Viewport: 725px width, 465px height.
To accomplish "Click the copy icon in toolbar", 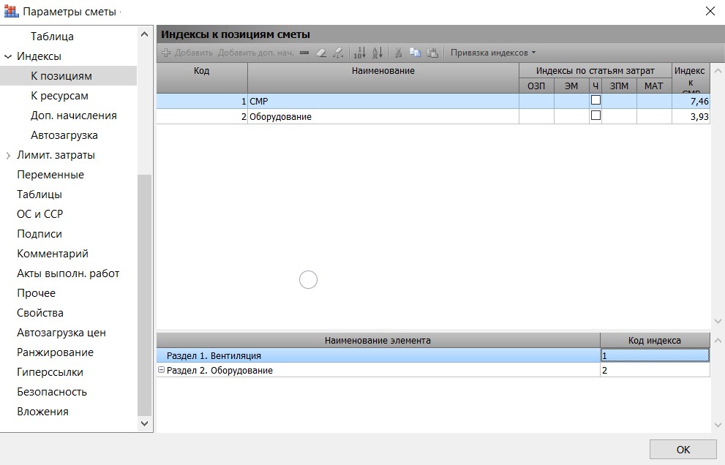I will point(415,53).
